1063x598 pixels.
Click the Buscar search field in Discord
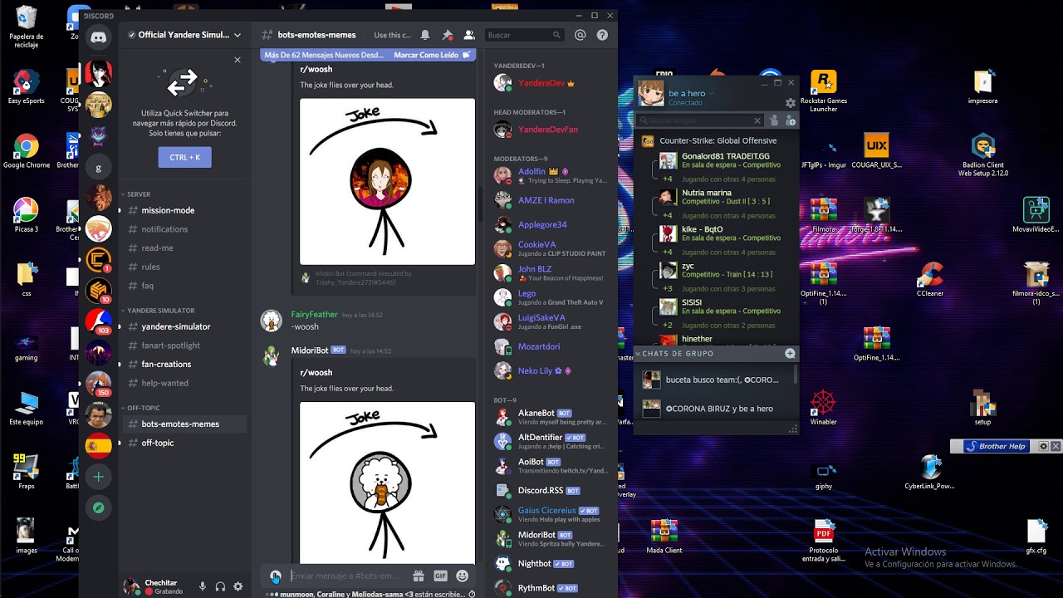[524, 35]
